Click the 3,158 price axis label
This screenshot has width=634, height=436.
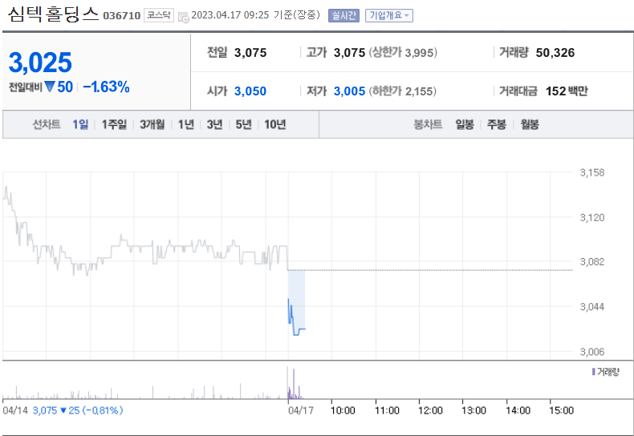(592, 173)
